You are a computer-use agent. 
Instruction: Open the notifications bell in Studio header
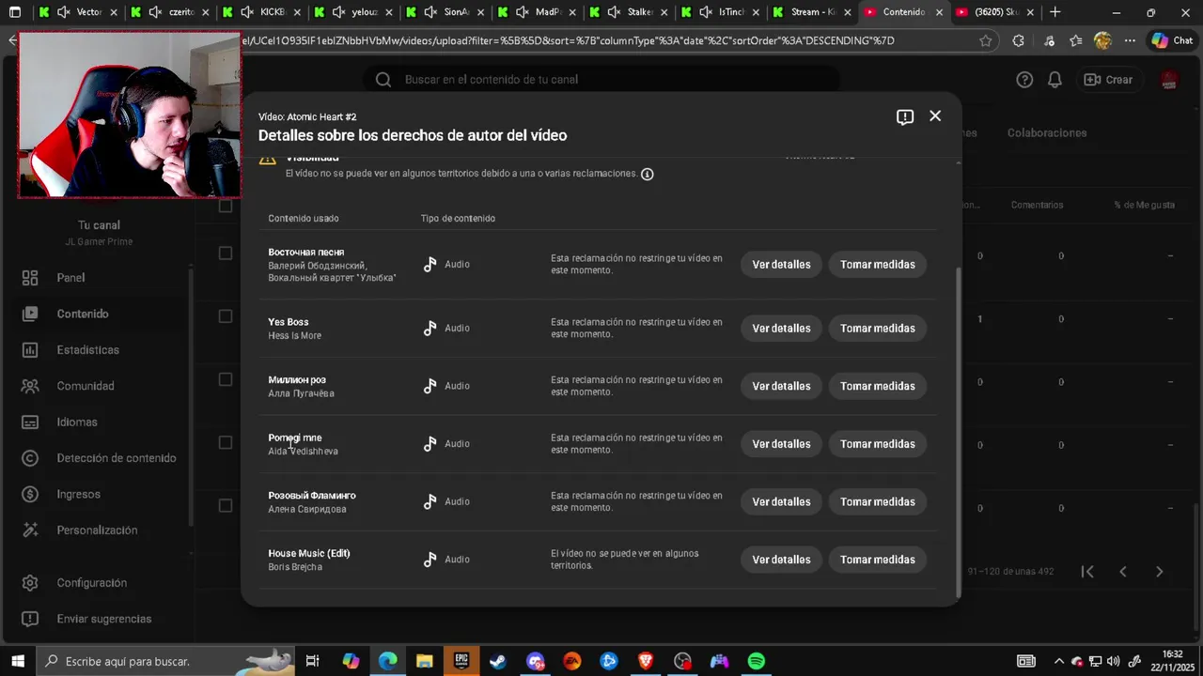pos(1055,80)
